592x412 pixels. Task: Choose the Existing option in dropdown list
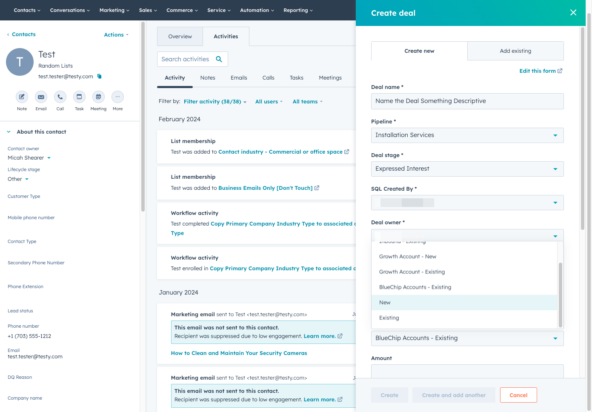pyautogui.click(x=464, y=318)
